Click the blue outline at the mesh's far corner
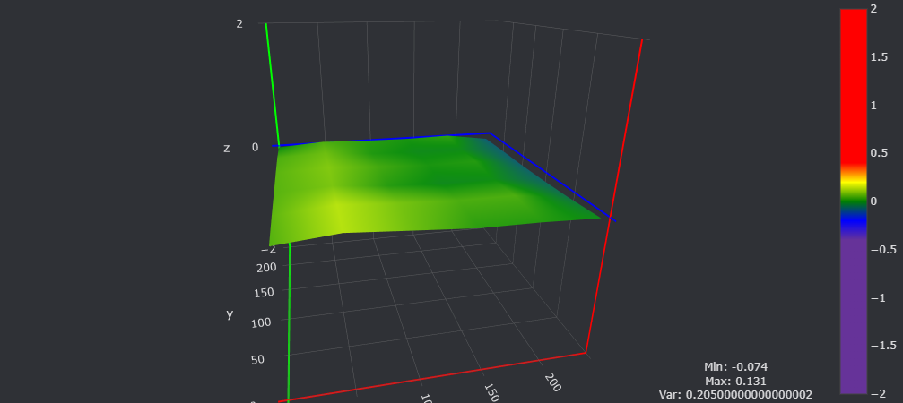Screen dimensions: 903x403 [x=490, y=133]
